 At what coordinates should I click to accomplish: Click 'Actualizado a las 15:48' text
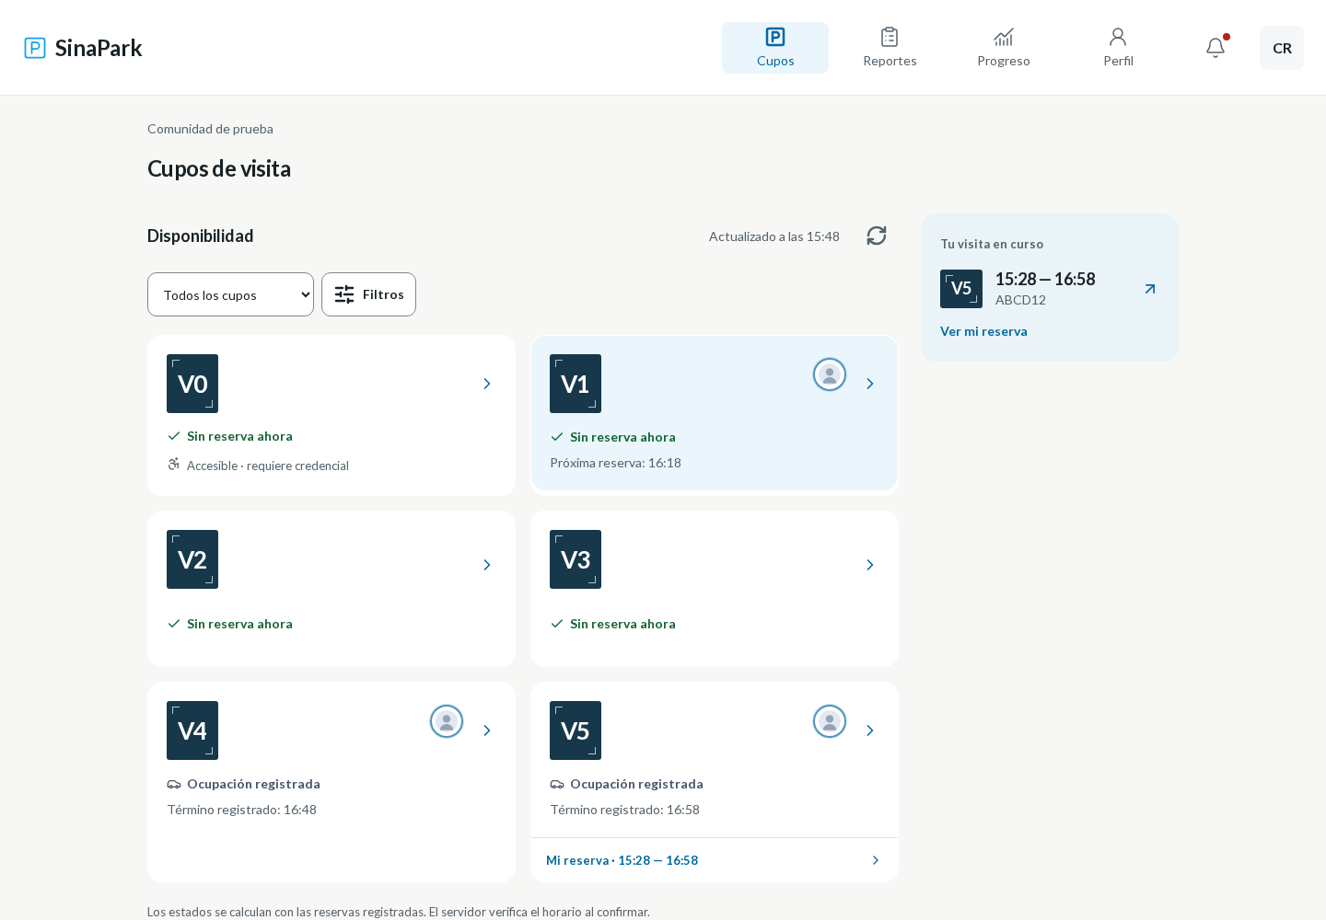coord(774,236)
